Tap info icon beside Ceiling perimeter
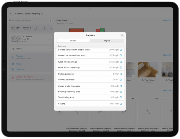 pos(121,74)
